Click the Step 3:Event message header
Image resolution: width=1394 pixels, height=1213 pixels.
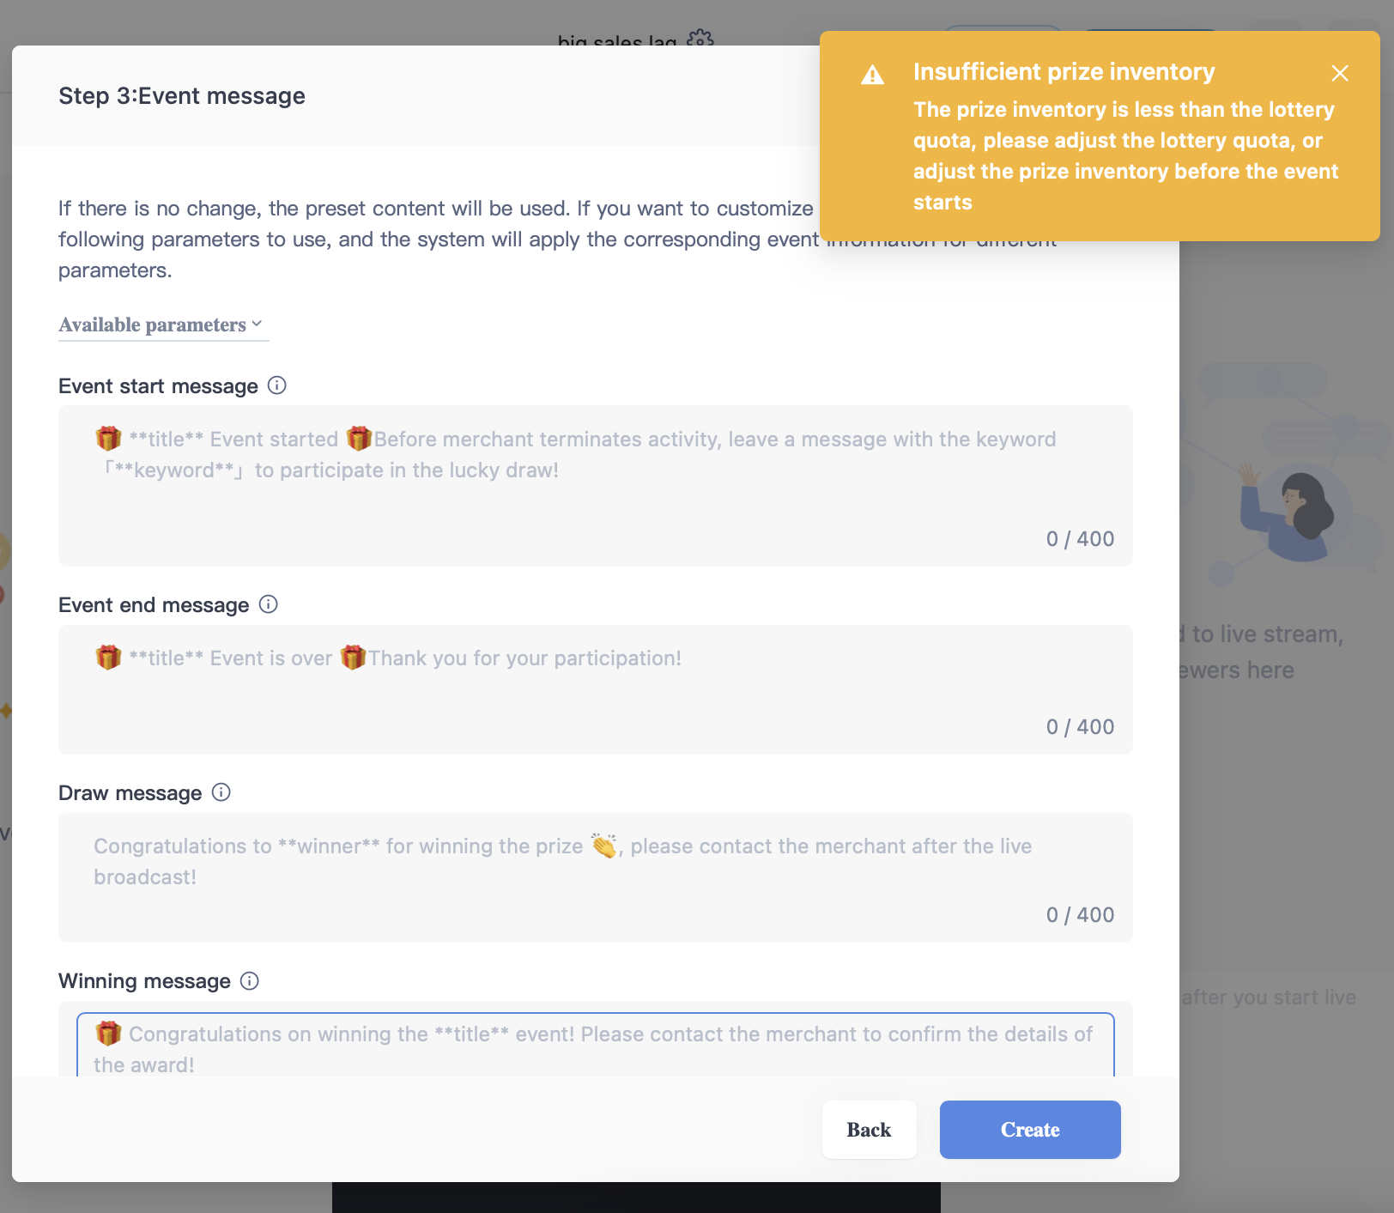click(x=182, y=95)
